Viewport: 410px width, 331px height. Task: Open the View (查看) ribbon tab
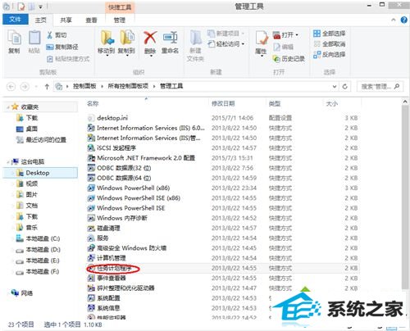click(91, 20)
